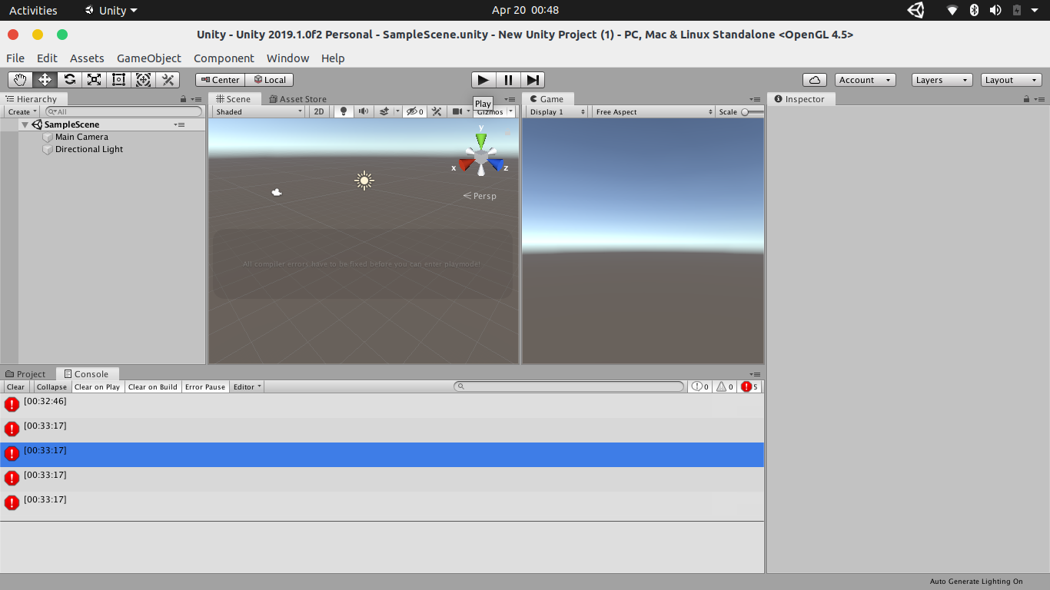
Task: Open the Component menu
Action: (224, 58)
